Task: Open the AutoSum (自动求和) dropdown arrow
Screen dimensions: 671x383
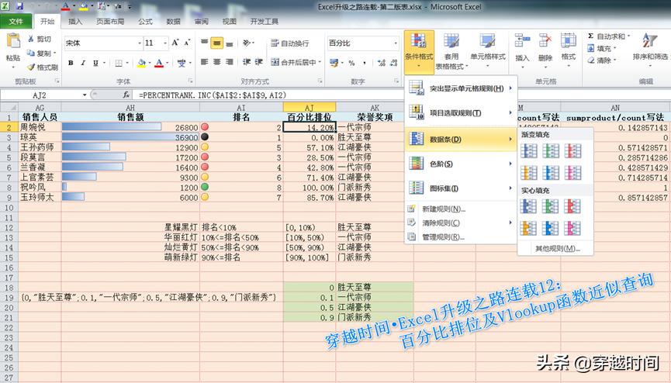Action: 628,36
